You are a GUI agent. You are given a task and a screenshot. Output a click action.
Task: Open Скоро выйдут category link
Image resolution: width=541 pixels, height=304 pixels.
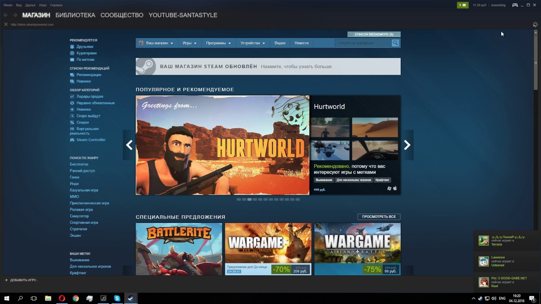pyautogui.click(x=88, y=116)
